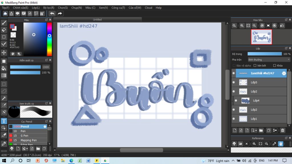Delete layer with the trash icon
292x164 pixels.
pyautogui.click(x=283, y=130)
